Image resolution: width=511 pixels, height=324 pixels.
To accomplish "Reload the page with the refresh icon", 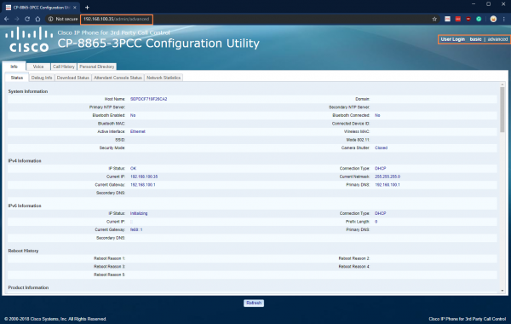I will click(x=27, y=19).
